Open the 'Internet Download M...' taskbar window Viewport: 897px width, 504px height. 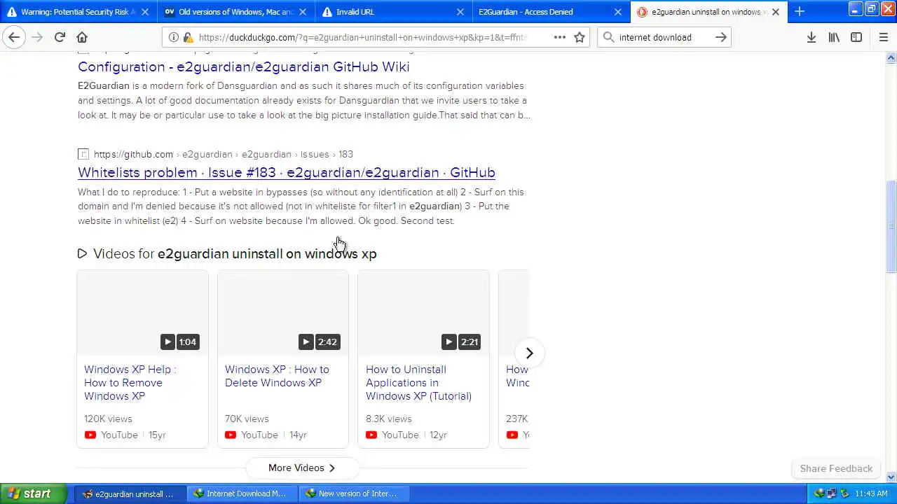click(x=242, y=493)
